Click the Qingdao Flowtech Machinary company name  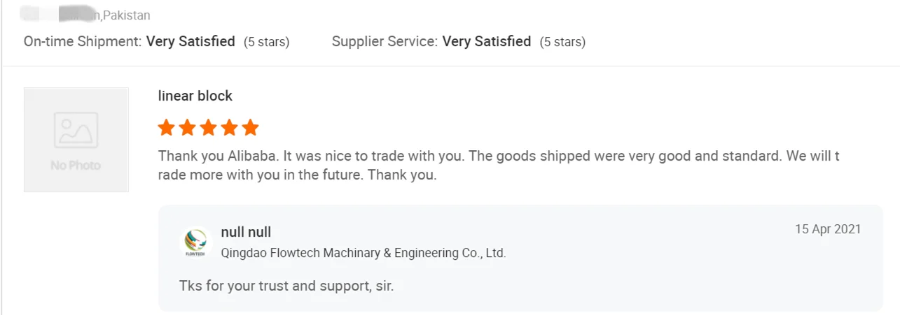click(x=363, y=253)
